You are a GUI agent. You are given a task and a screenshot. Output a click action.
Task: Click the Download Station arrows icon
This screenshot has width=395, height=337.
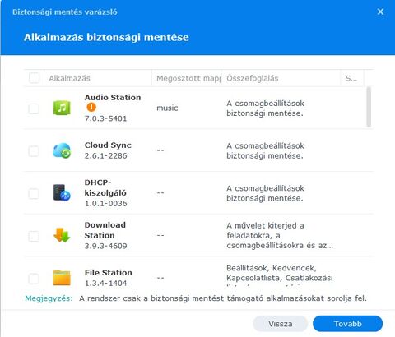pyautogui.click(x=62, y=235)
